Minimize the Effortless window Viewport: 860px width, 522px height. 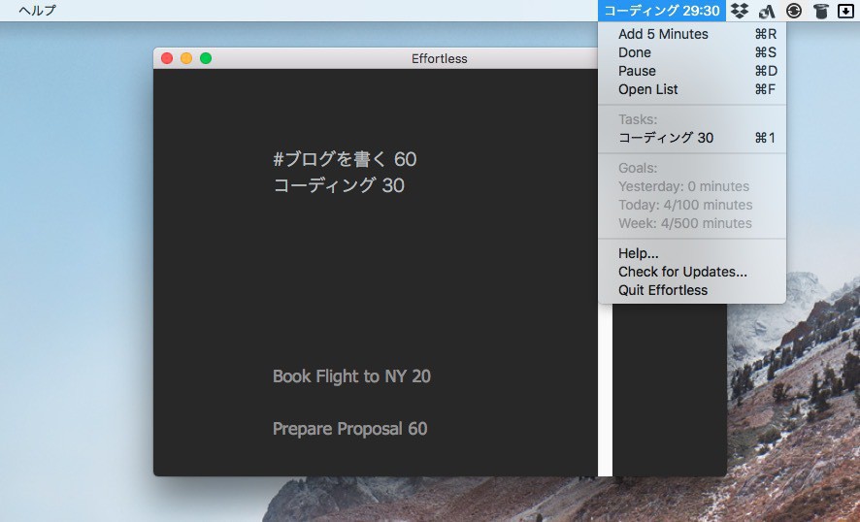(186, 58)
